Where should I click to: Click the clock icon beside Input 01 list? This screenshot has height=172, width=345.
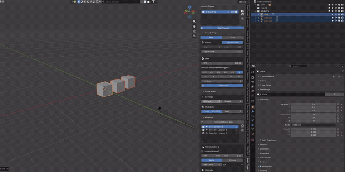[x=242, y=11]
